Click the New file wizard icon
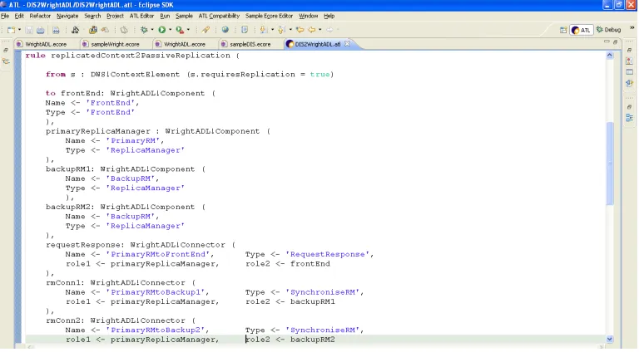 (x=11, y=30)
